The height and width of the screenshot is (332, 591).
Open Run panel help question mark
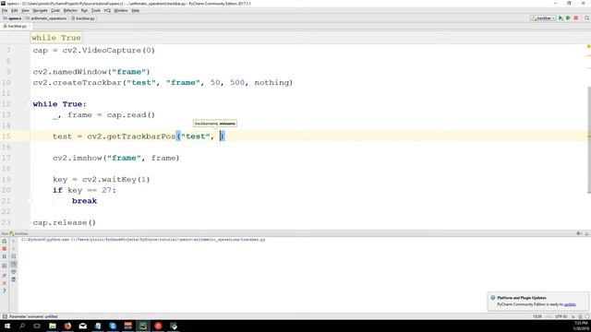click(4, 291)
